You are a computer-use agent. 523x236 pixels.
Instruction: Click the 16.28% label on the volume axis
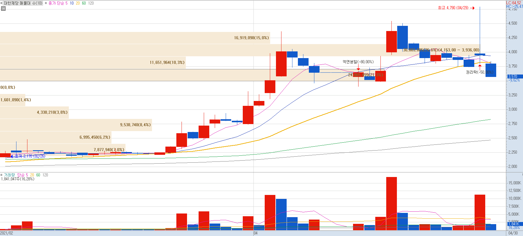tap(514, 227)
